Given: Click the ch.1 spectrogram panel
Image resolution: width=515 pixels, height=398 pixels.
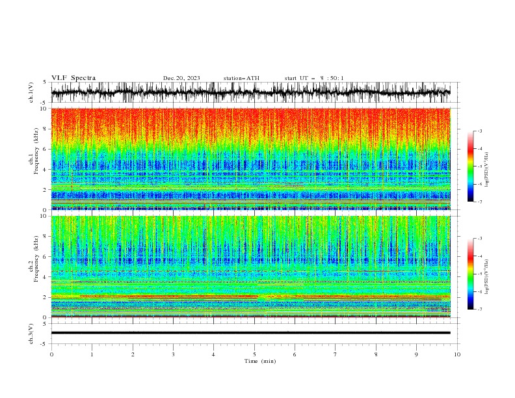Looking at the screenshot, I should (250, 159).
